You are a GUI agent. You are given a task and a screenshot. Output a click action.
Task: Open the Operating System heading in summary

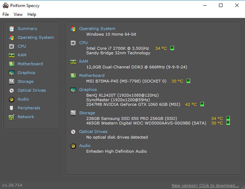97,29
